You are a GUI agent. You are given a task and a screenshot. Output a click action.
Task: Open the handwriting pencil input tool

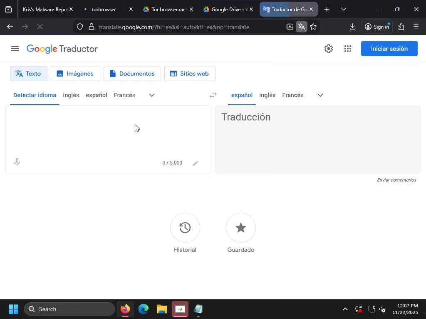(196, 163)
